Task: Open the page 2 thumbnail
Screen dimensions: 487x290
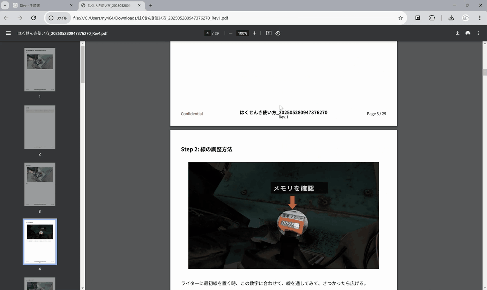Action: click(x=40, y=127)
